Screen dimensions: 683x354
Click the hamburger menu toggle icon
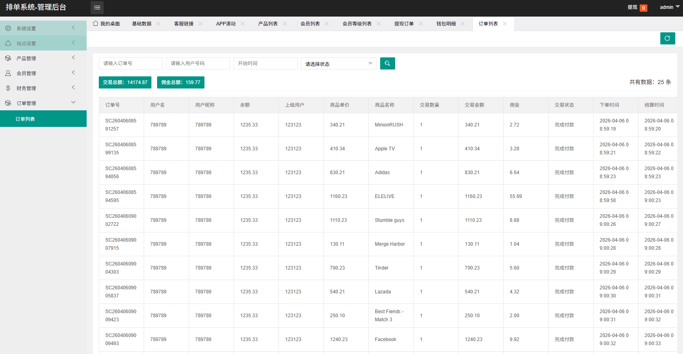coord(97,7)
